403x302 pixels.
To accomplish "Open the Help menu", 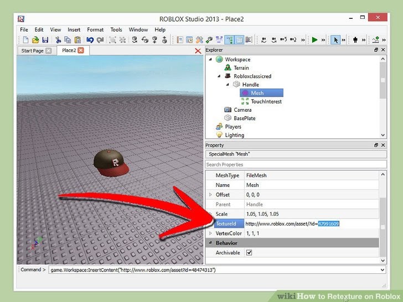I will pos(160,29).
